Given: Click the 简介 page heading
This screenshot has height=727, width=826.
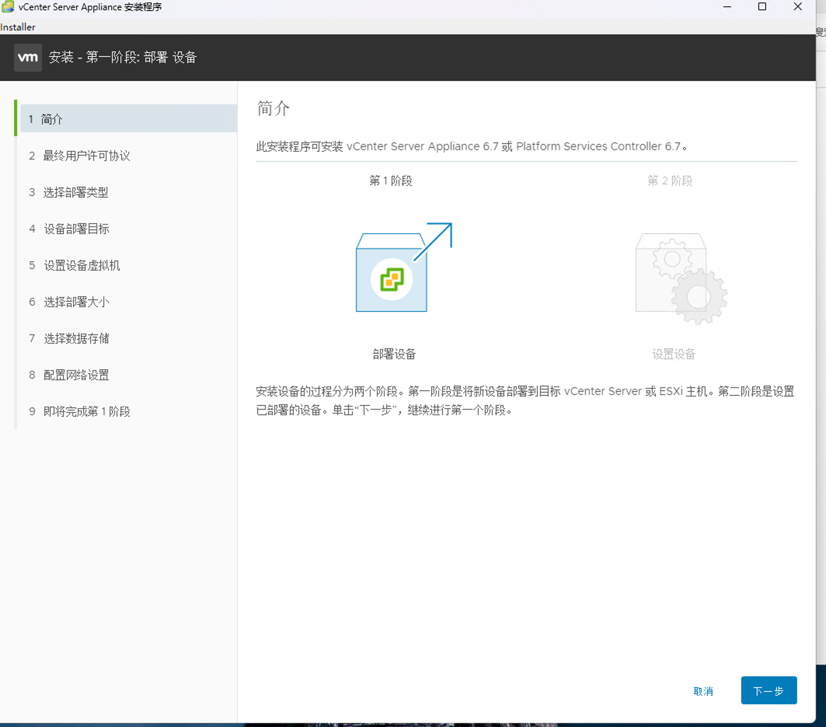Looking at the screenshot, I should point(273,108).
